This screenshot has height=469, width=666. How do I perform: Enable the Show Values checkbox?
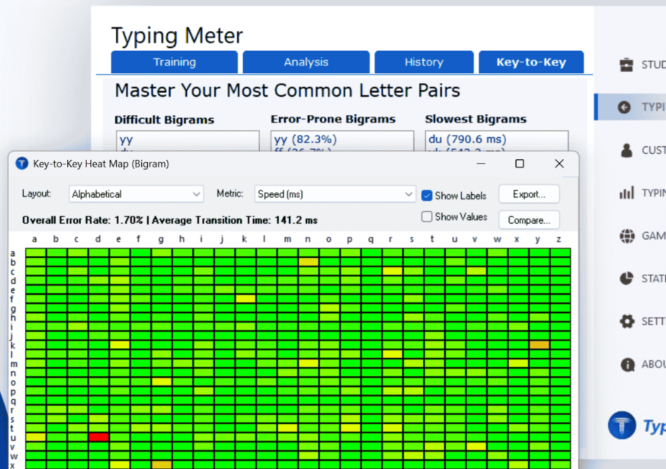click(x=427, y=217)
